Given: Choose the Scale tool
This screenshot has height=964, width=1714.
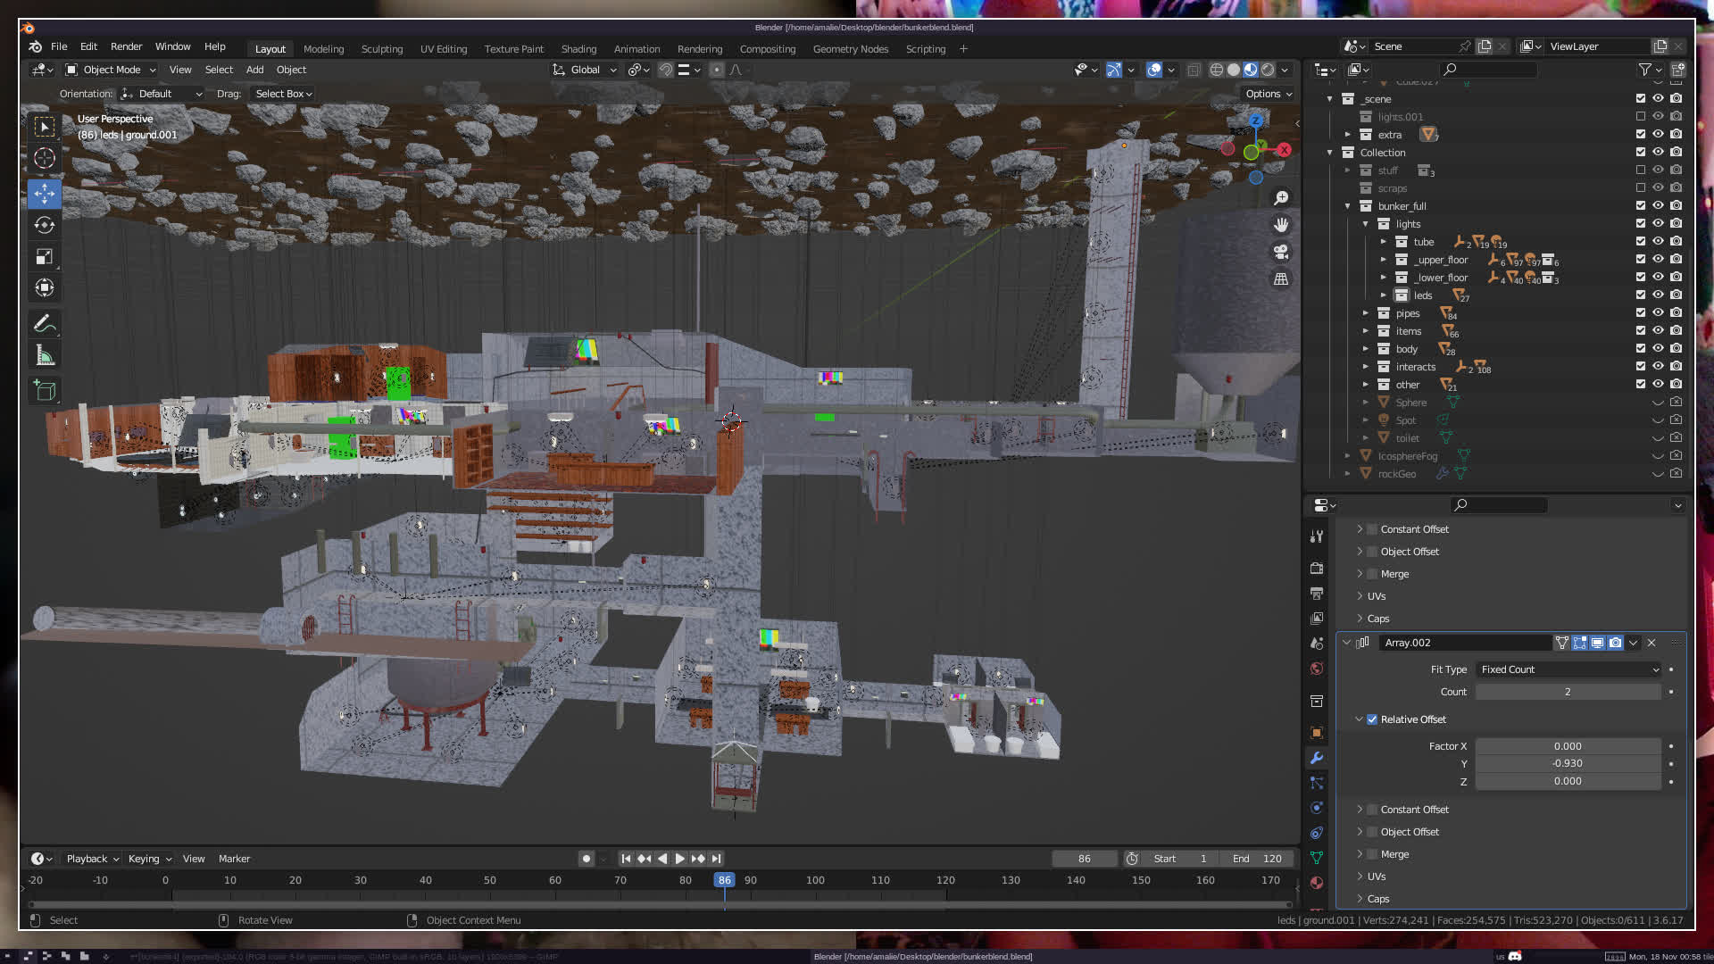Looking at the screenshot, I should coord(45,257).
